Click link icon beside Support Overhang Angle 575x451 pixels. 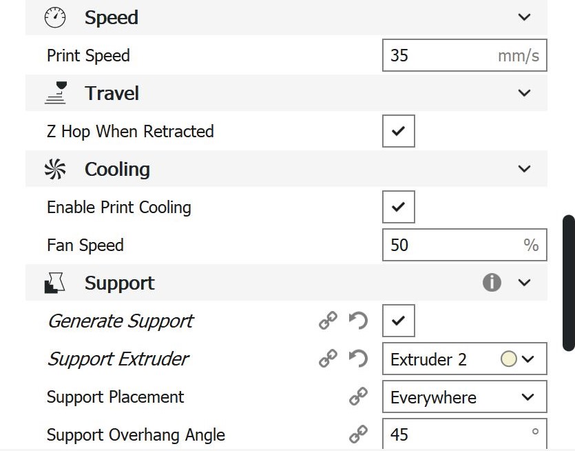click(358, 434)
